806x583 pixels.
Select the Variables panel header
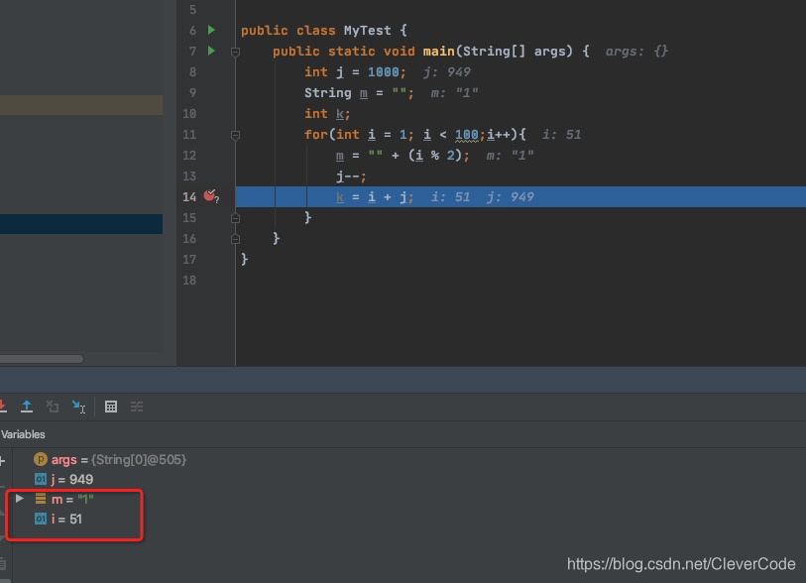coord(23,434)
